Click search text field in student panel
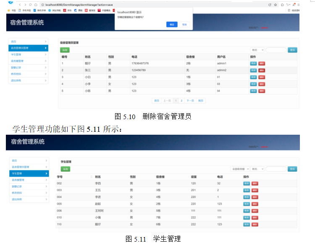The height and width of the screenshot is (245, 315). pos(276,169)
